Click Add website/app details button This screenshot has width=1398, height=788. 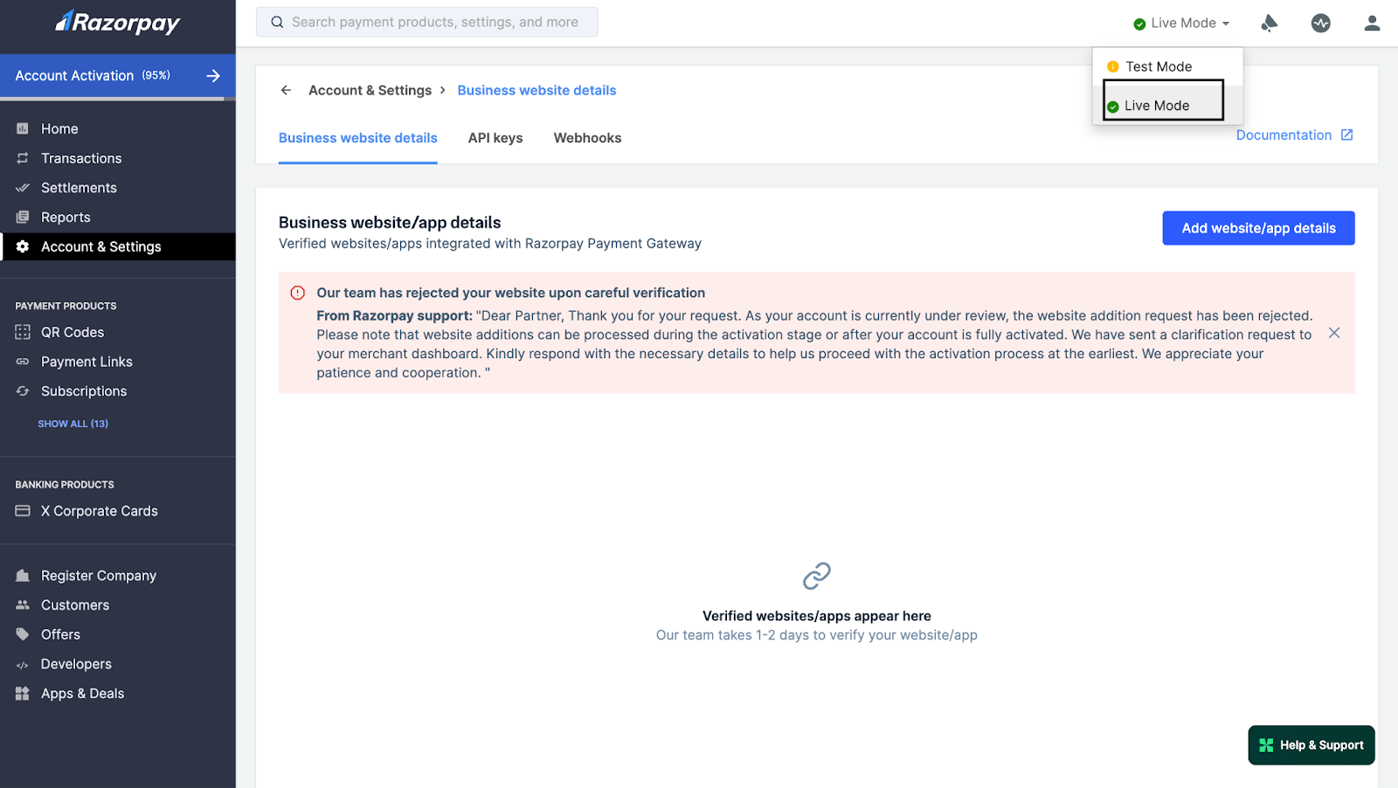[x=1258, y=228]
